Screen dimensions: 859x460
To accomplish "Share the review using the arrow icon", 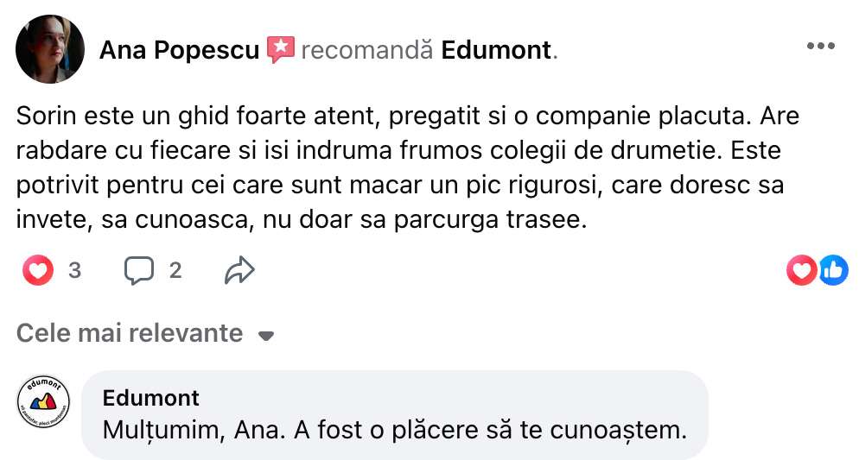I will click(239, 271).
